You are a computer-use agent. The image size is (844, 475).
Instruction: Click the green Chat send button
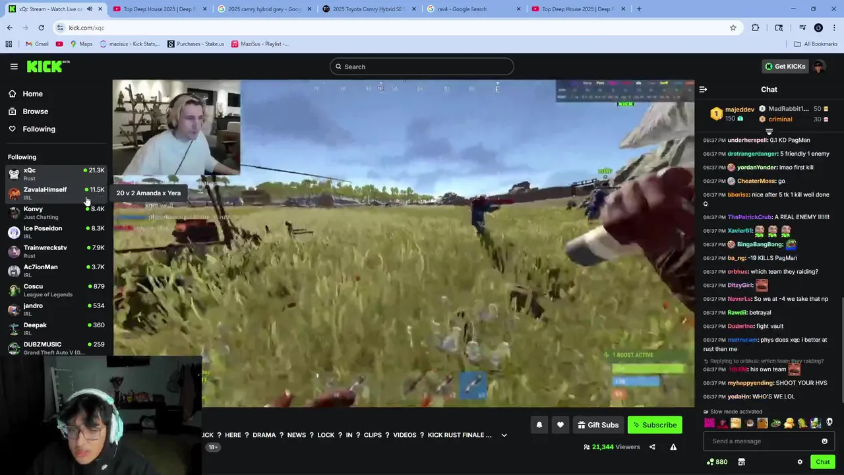(x=822, y=462)
